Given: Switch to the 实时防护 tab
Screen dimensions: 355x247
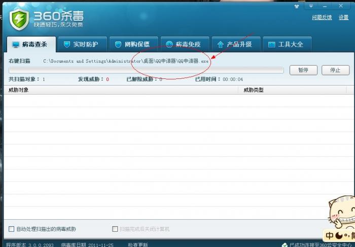Looking at the screenshot, I should (82, 45).
